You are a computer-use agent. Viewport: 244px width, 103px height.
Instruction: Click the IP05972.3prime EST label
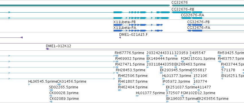[x=176, y=82]
